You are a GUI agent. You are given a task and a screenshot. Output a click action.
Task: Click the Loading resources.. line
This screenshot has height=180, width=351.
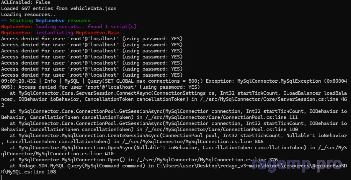tap(28, 14)
